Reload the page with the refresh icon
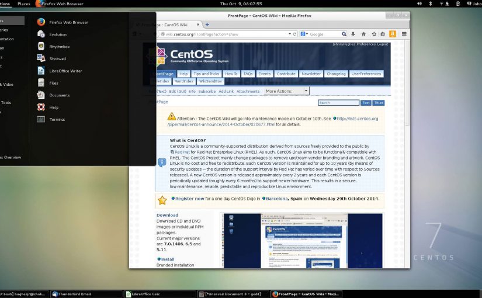This screenshot has height=298, width=482. (x=294, y=34)
